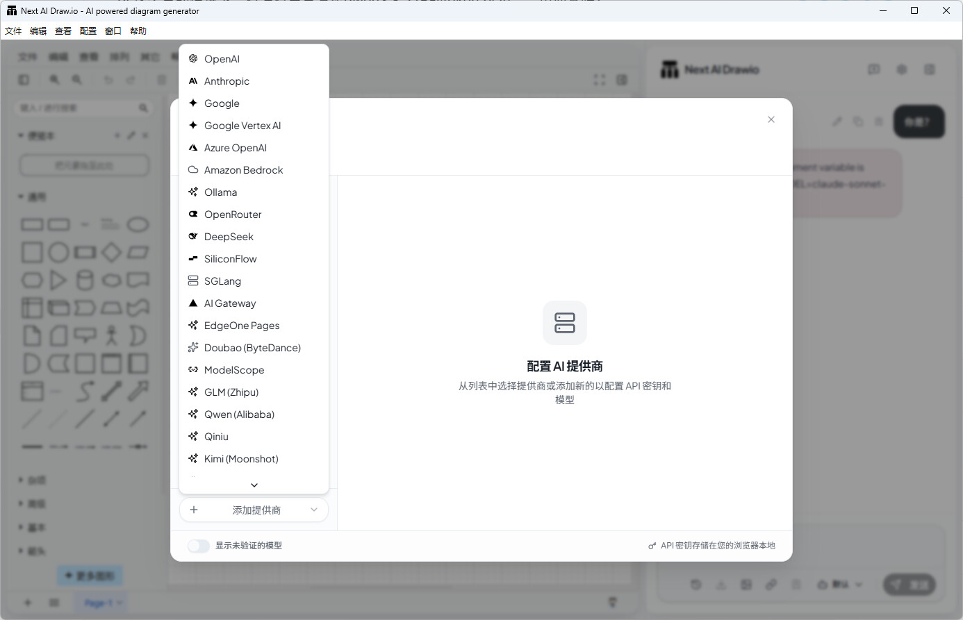
Task: Click the ModelScope logo icon
Action: click(193, 370)
